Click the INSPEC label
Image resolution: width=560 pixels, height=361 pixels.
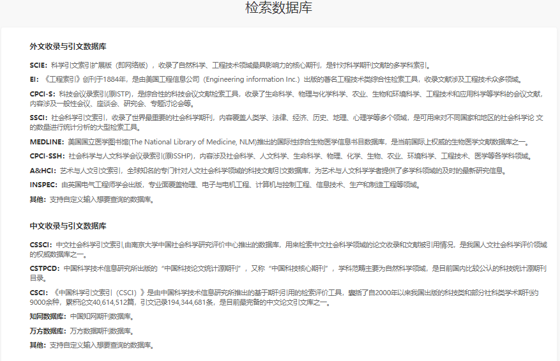[x=43, y=185]
